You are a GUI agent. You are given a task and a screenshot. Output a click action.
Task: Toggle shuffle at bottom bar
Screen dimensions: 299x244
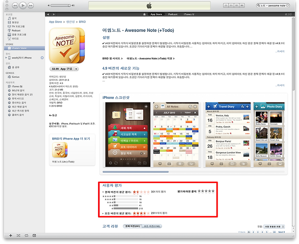pos(18,236)
